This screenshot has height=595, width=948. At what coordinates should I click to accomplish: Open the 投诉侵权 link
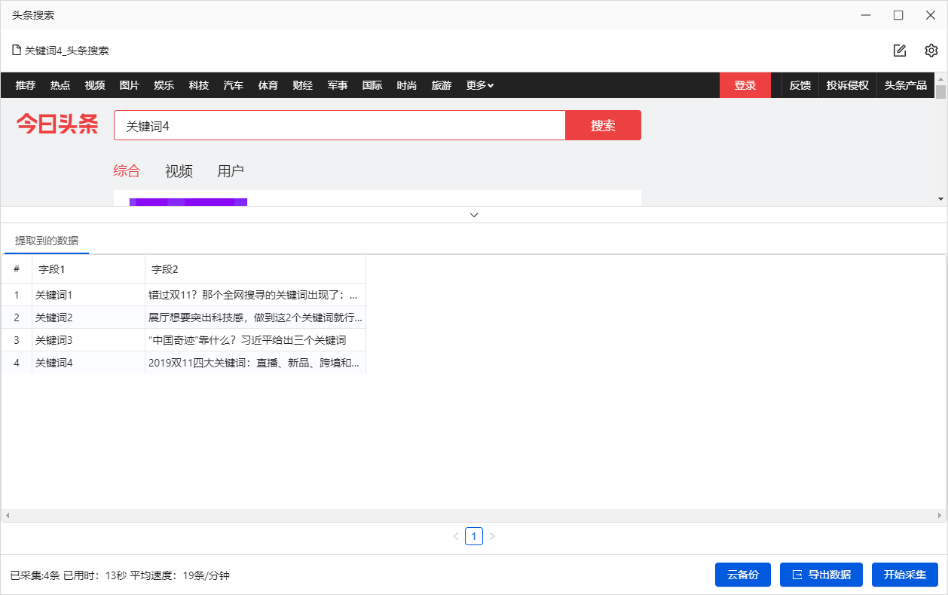coord(848,85)
